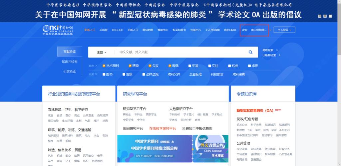The image size is (341, 166).
Task: Switch to the 引文检索 tab
Action: click(x=70, y=71)
